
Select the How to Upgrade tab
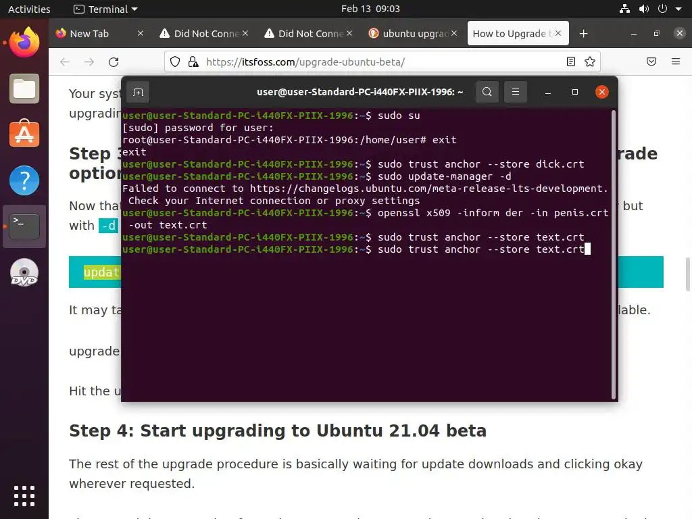(512, 34)
